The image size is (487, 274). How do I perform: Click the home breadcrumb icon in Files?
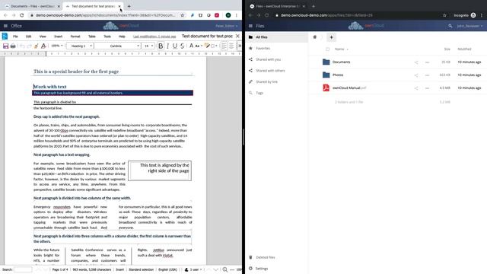[x=314, y=37]
